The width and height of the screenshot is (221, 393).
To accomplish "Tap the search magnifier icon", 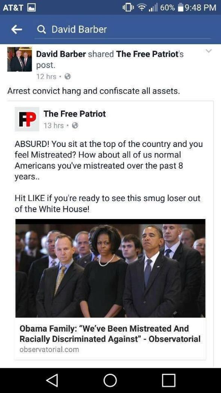I will coord(41,30).
